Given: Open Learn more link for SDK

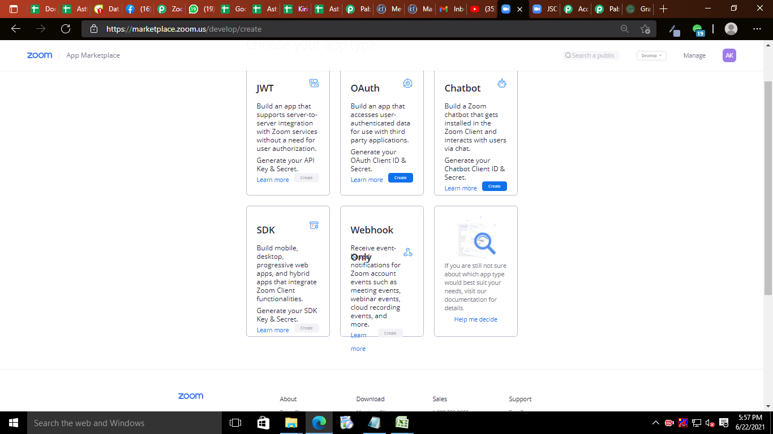Looking at the screenshot, I should tap(273, 330).
